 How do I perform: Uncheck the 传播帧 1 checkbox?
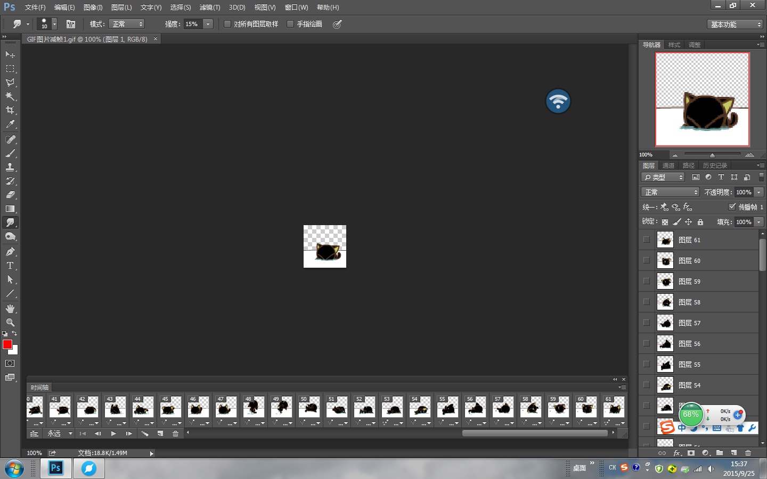732,207
